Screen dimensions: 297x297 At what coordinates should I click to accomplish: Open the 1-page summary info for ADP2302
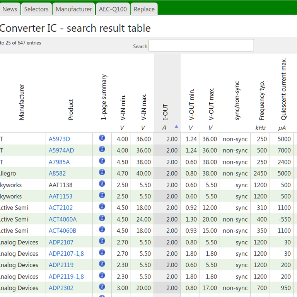[x=102, y=287]
